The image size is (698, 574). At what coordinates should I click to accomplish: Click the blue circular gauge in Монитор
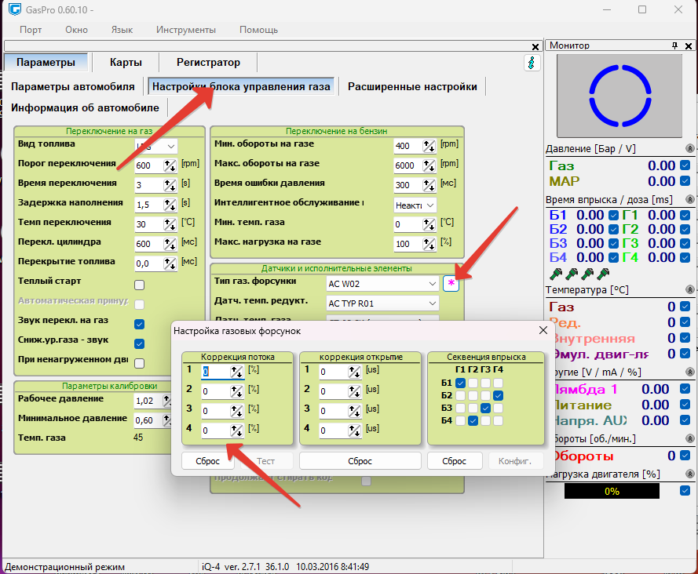click(x=620, y=96)
